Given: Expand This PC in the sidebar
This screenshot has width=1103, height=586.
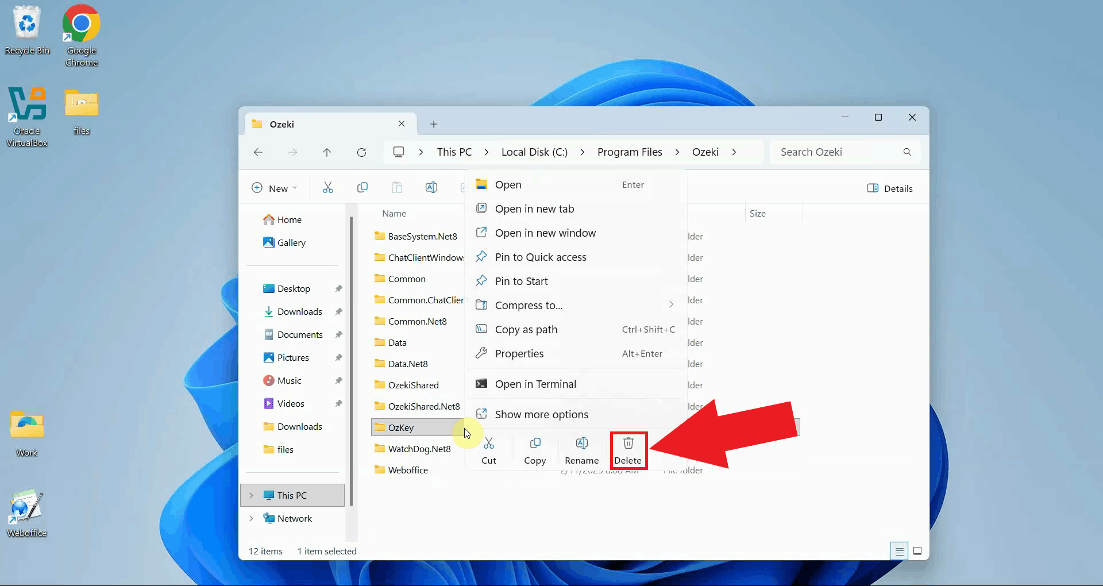Looking at the screenshot, I should pos(252,495).
